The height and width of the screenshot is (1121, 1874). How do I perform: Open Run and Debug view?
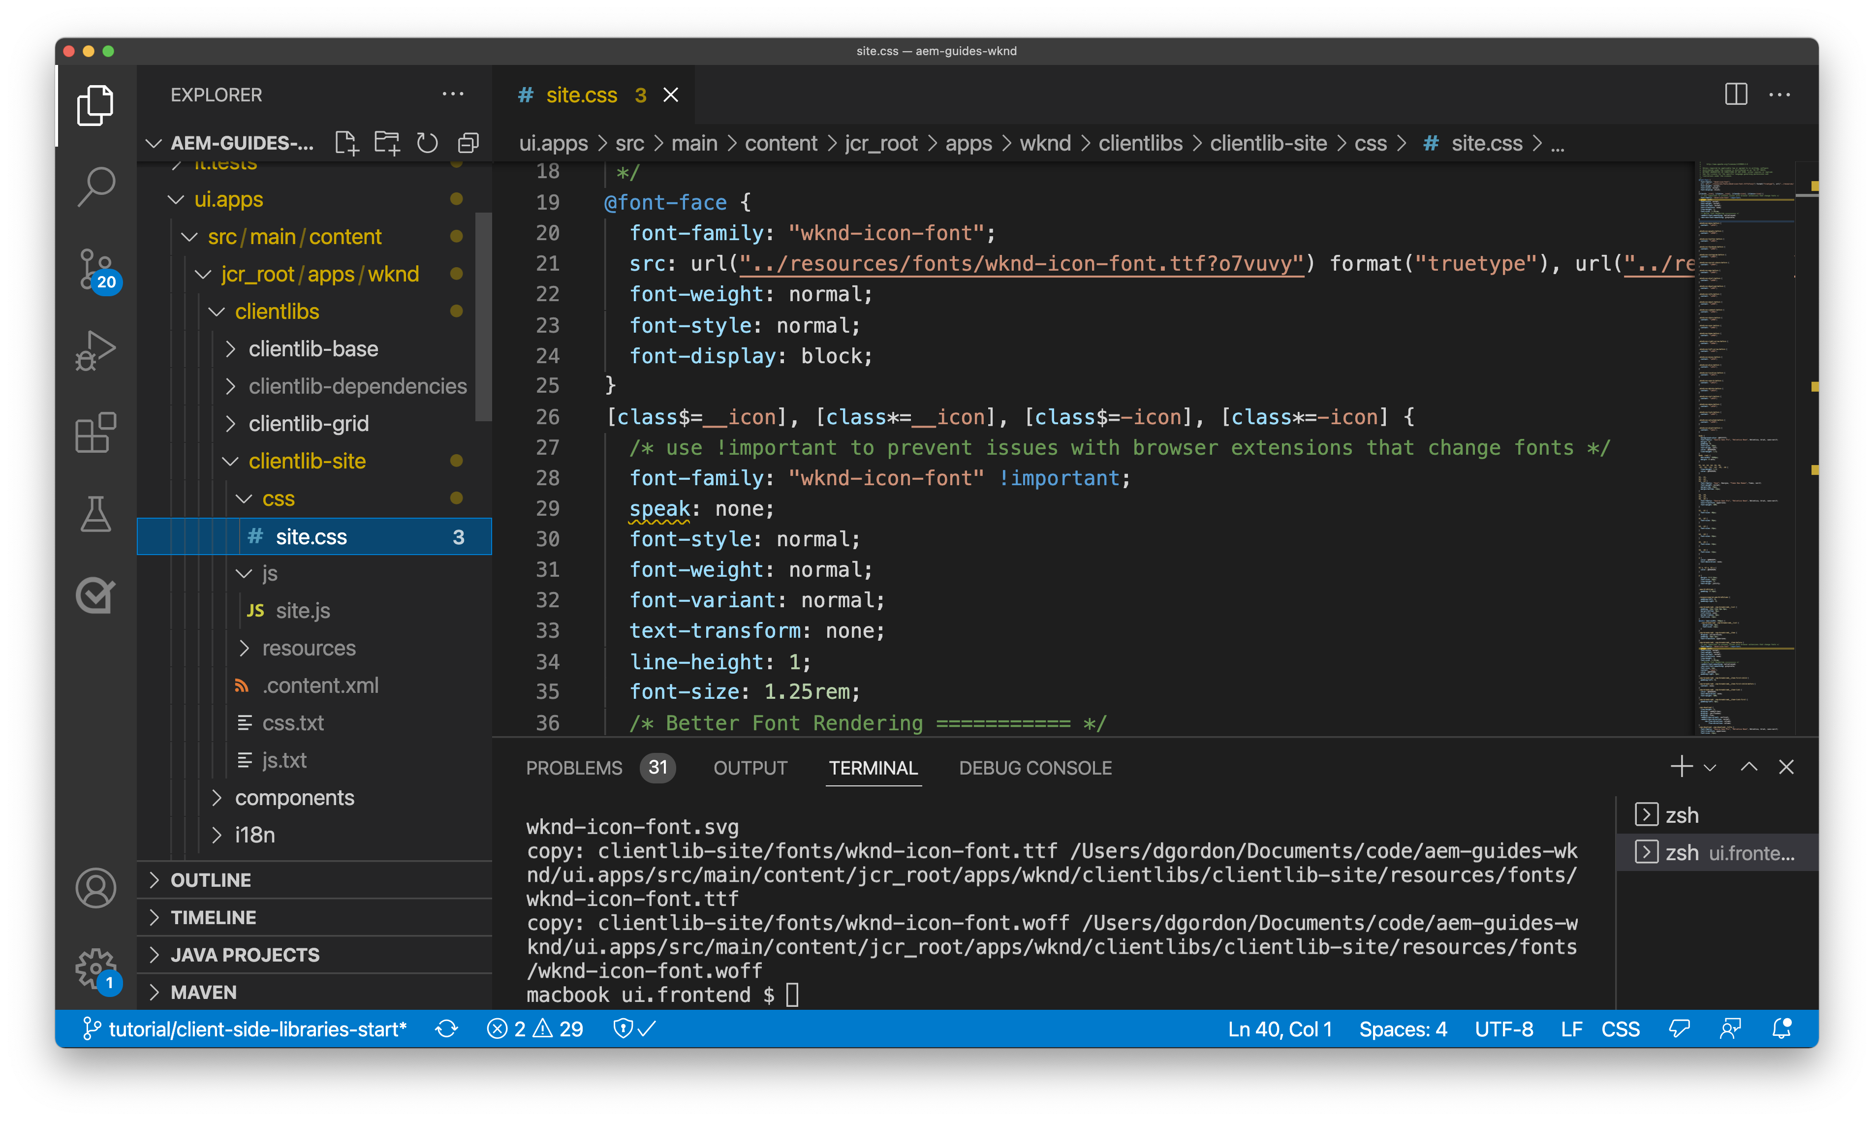click(x=96, y=350)
